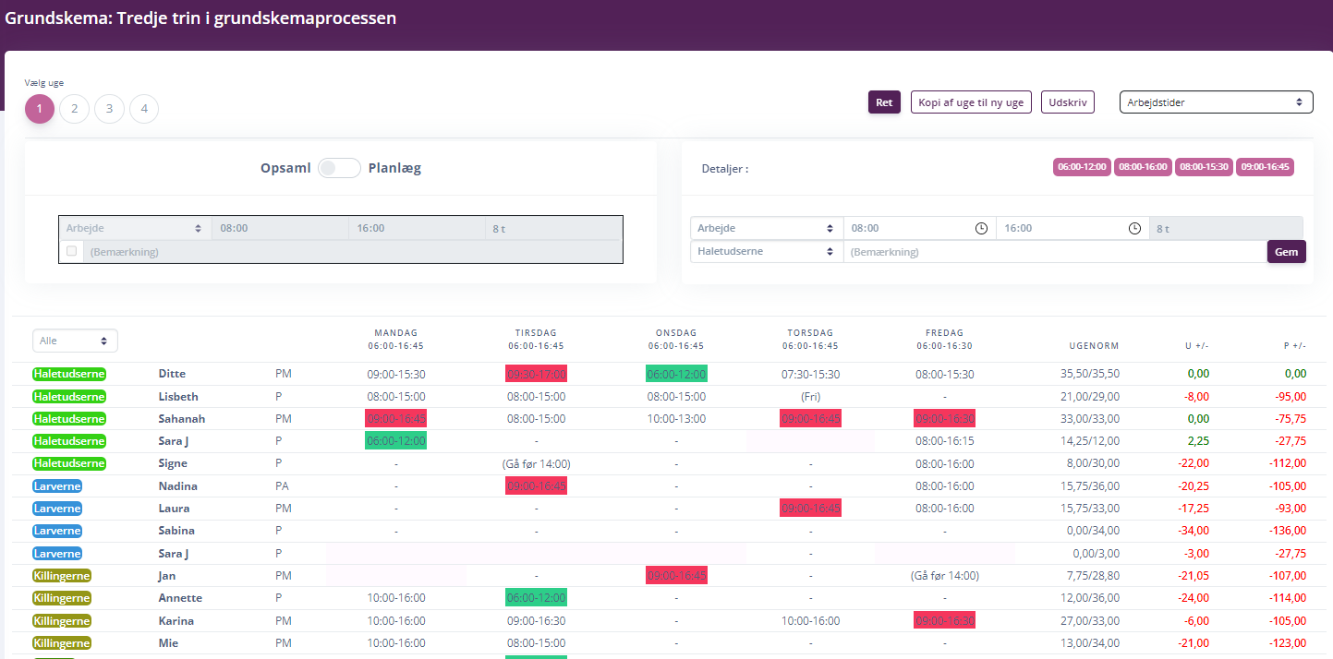Select week 2
The image size is (1333, 659).
pos(74,109)
